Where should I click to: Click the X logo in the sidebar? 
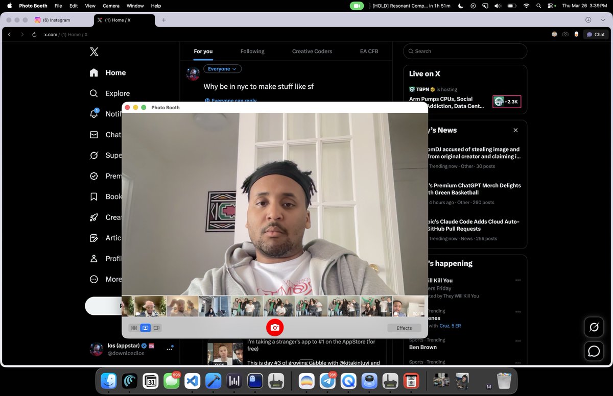[94, 52]
